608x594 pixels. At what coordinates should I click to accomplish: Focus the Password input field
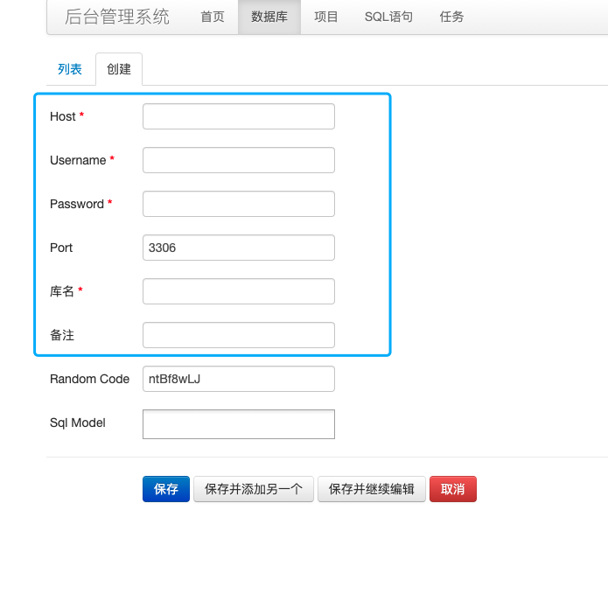[x=238, y=204]
